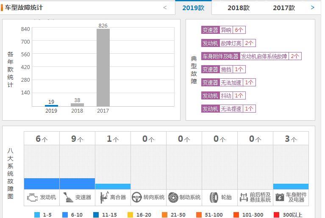Click the suspension icon 前后桥及悬挂系统
The height and width of the screenshot is (218, 325).
coord(244,197)
